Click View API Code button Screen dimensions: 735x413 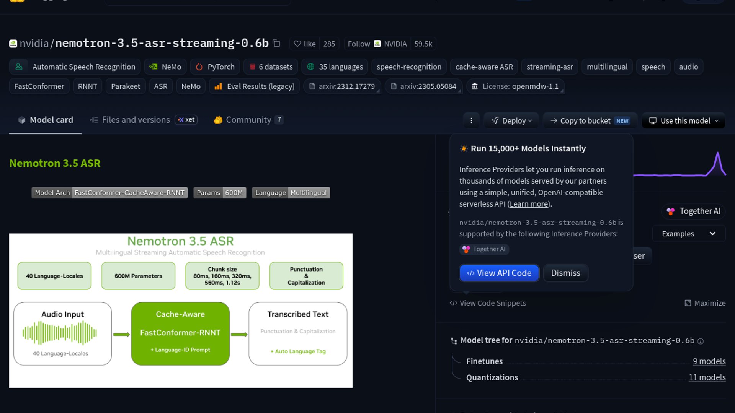[x=499, y=273]
